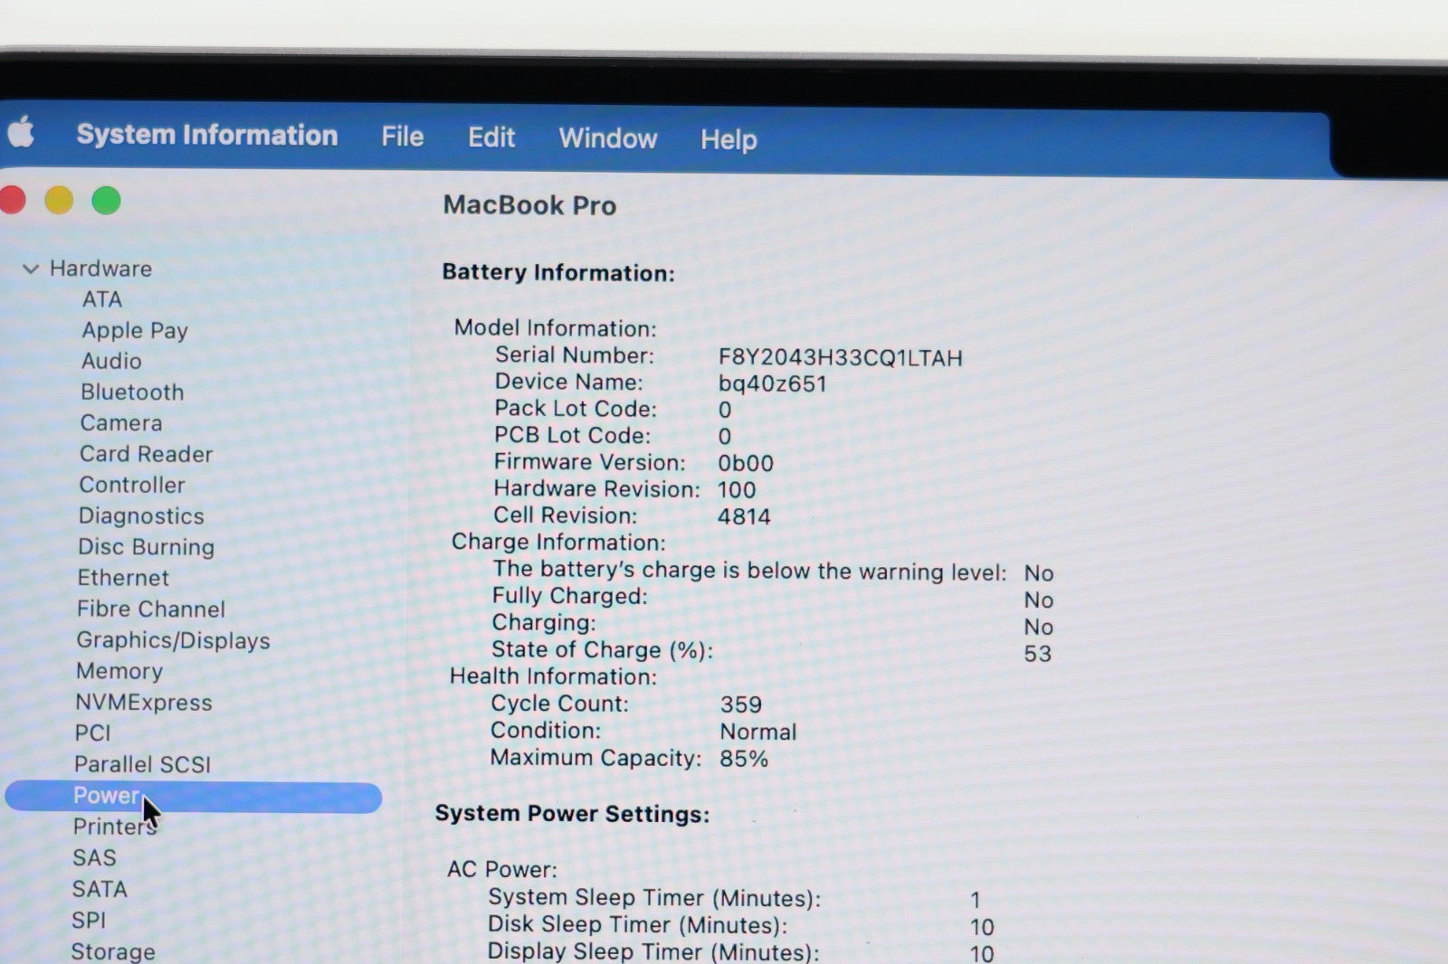
Task: Select Storage in the Hardware list
Action: pos(112,951)
